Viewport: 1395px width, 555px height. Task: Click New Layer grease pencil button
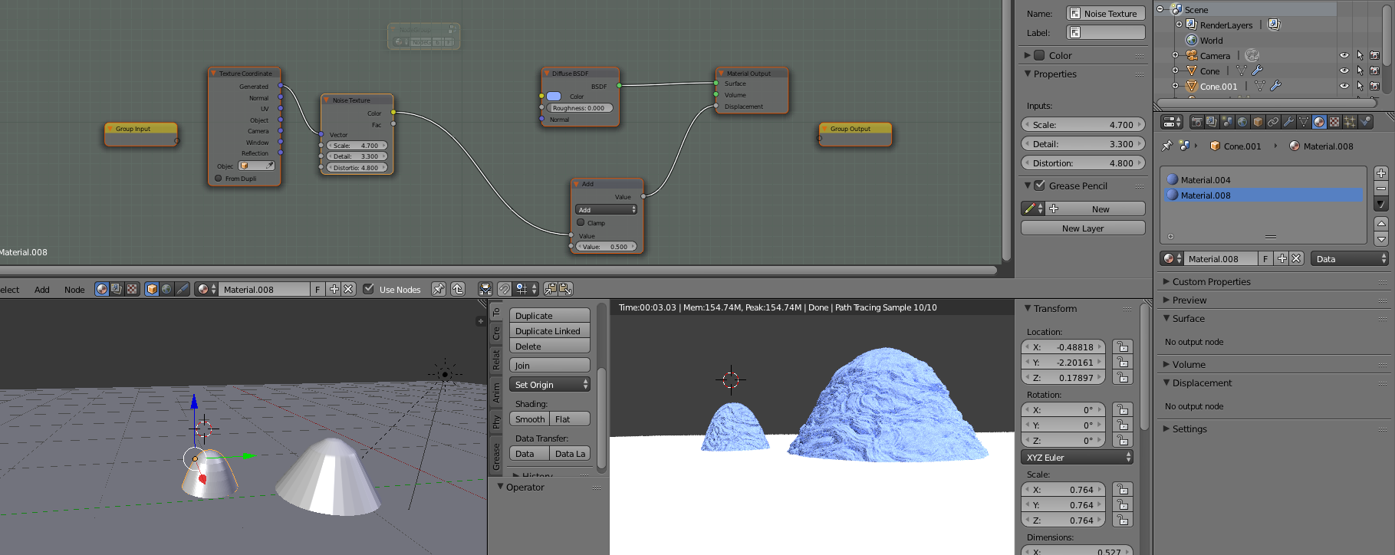click(x=1083, y=228)
